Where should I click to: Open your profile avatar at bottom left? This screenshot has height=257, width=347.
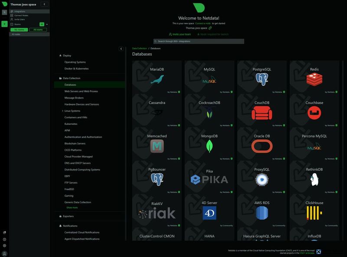(x=5, y=254)
